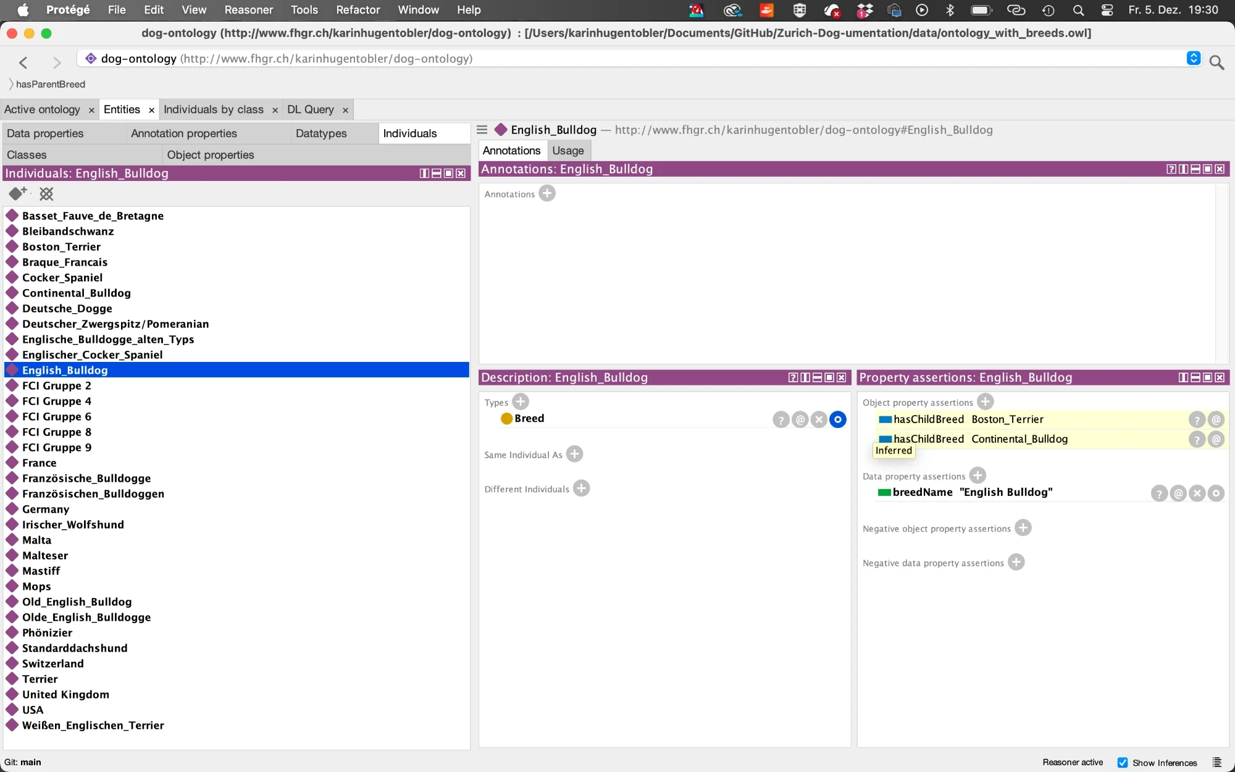This screenshot has height=772, width=1235.
Task: Switch to the DL Query tab
Action: 311,109
